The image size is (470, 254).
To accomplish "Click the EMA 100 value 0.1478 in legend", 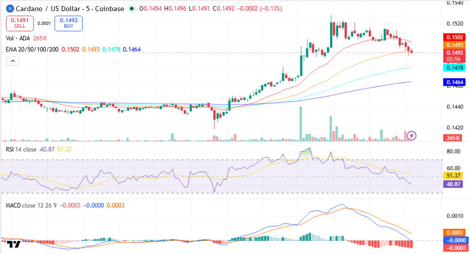I will [111, 49].
